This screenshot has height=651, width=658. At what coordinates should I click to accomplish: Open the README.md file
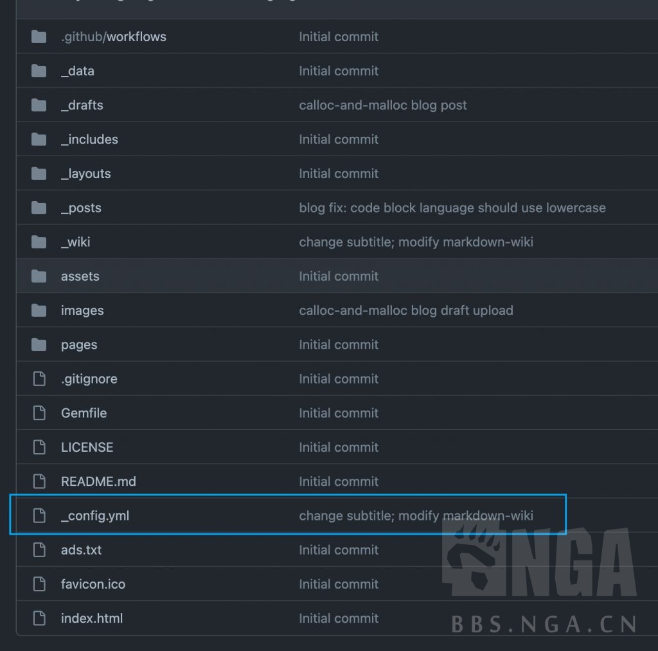(98, 481)
